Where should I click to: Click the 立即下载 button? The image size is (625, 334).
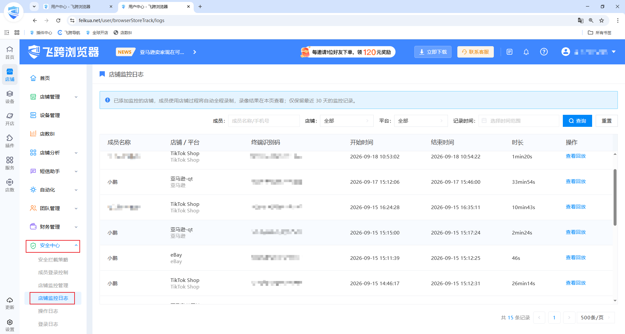[433, 52]
